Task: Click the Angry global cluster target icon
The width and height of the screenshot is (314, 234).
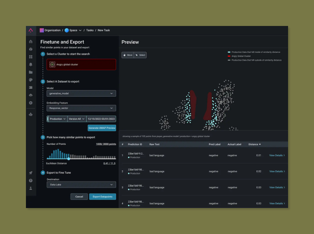Action: tap(52, 64)
